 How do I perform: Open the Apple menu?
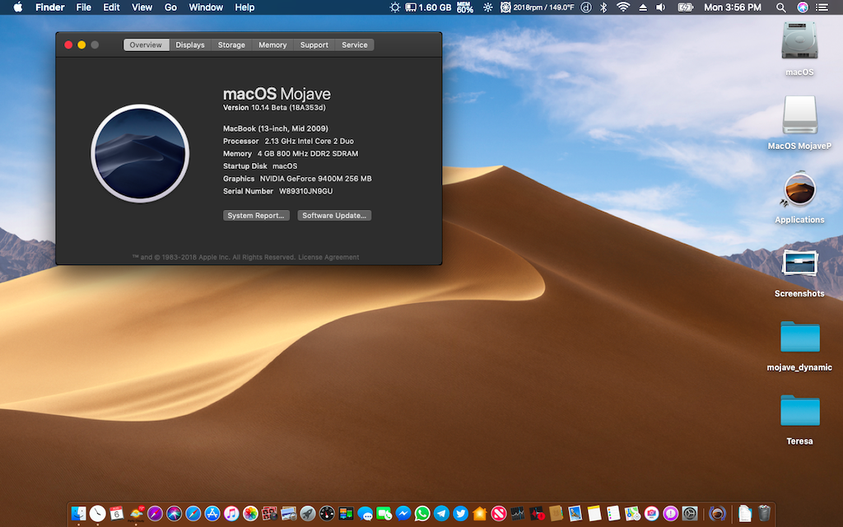pyautogui.click(x=18, y=7)
